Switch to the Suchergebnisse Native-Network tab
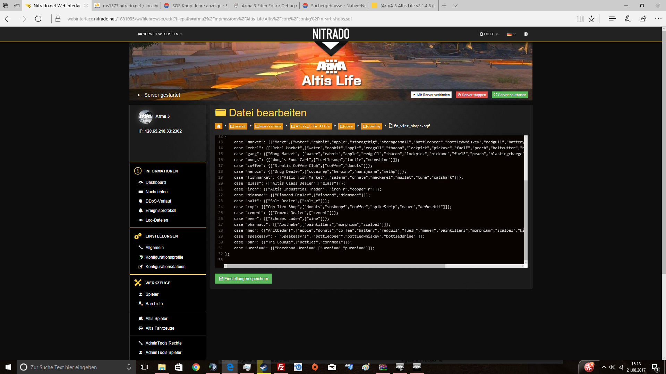This screenshot has height=374, width=666. (x=335, y=6)
